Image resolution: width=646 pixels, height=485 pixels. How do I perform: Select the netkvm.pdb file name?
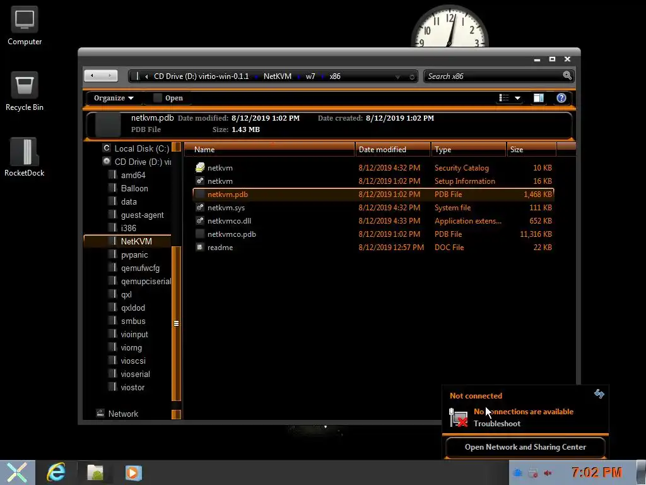click(227, 195)
